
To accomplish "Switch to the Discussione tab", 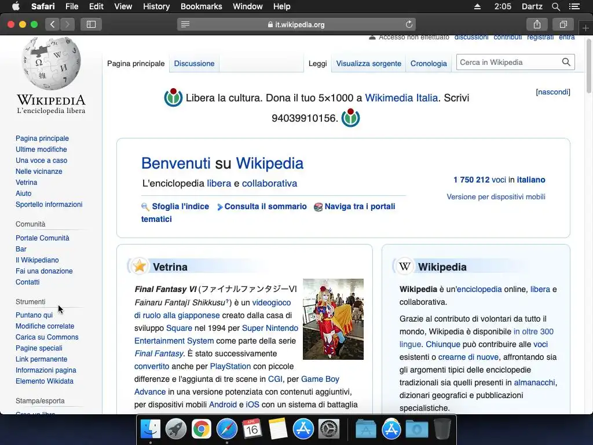I will 194,64.
